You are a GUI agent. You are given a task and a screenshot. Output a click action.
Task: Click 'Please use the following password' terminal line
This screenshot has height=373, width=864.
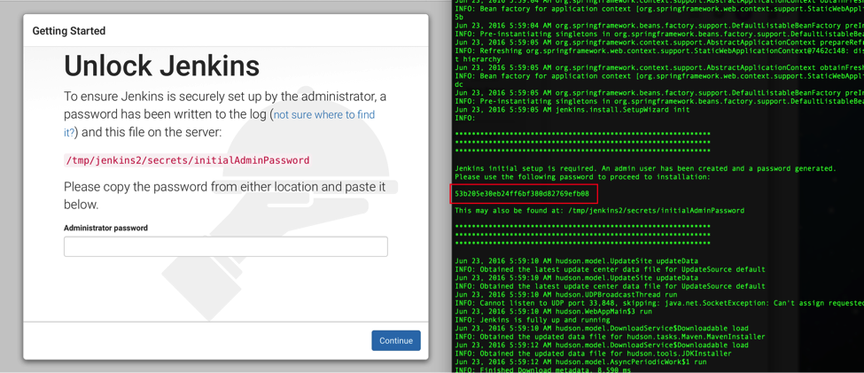point(582,177)
